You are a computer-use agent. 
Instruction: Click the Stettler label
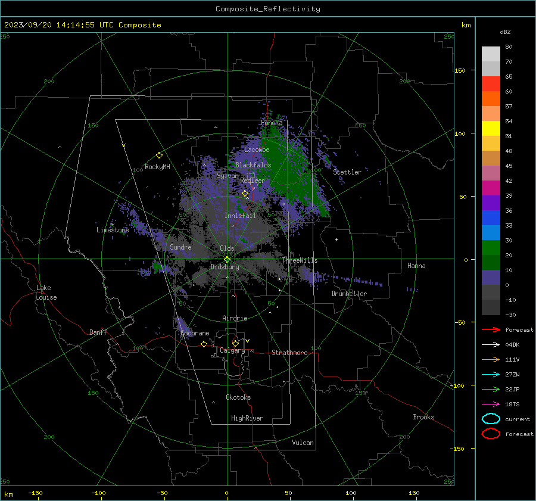point(347,172)
